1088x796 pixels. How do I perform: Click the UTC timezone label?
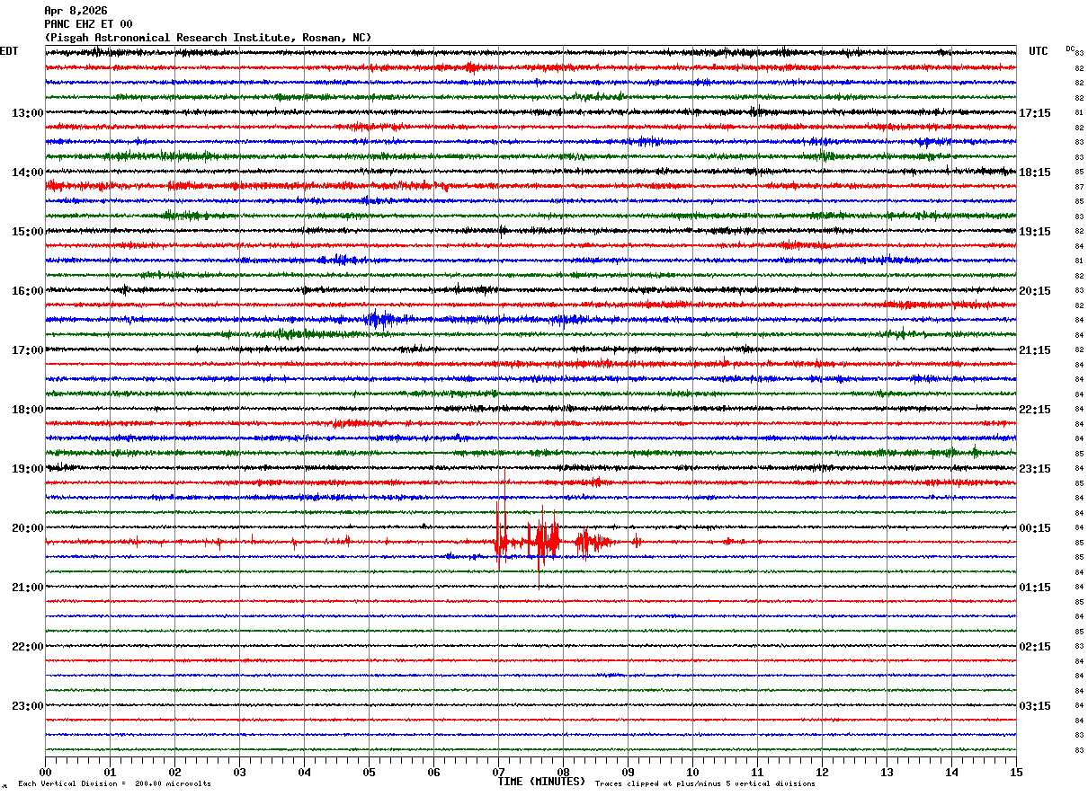[1039, 51]
